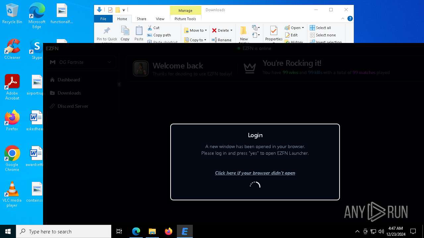This screenshot has width=424, height=238.
Task: Open Task View on the taskbar
Action: pyautogui.click(x=119, y=231)
